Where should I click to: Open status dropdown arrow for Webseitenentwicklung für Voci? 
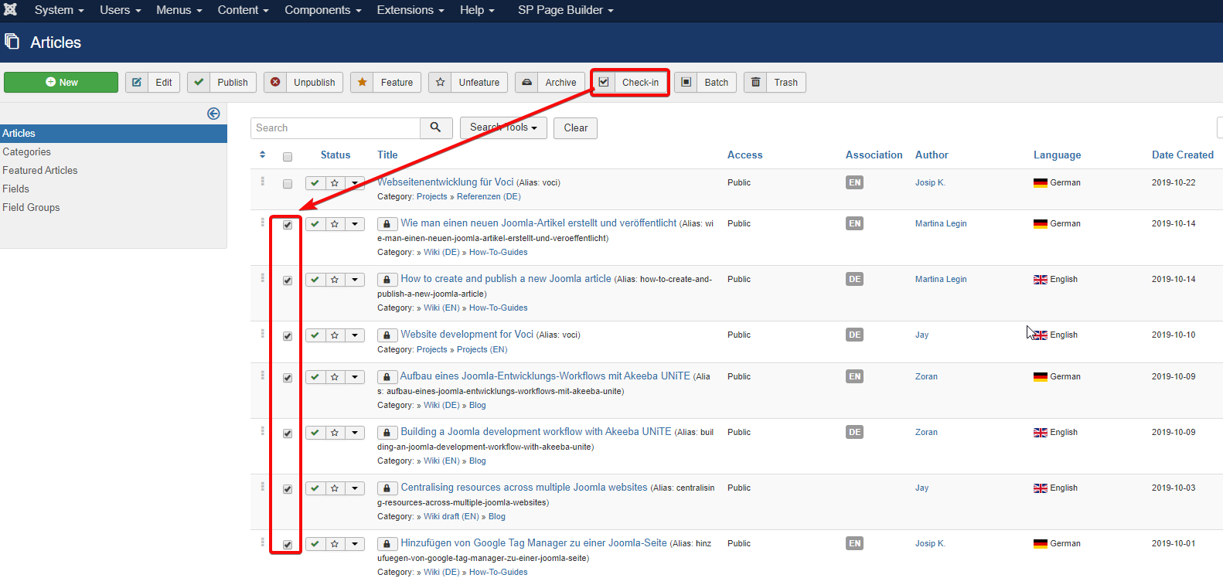355,183
